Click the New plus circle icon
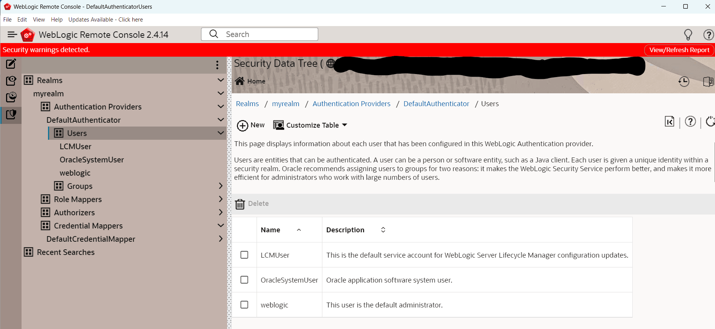This screenshot has height=329, width=715. click(x=243, y=125)
